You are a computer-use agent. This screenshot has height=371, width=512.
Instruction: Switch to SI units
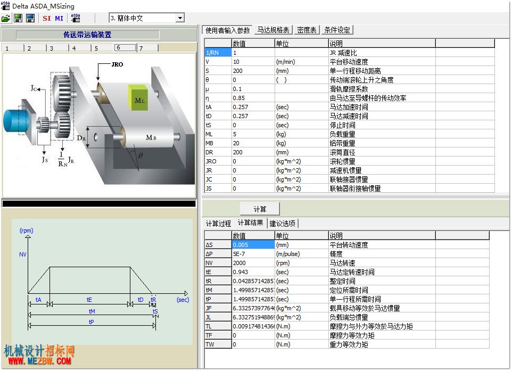(x=47, y=18)
